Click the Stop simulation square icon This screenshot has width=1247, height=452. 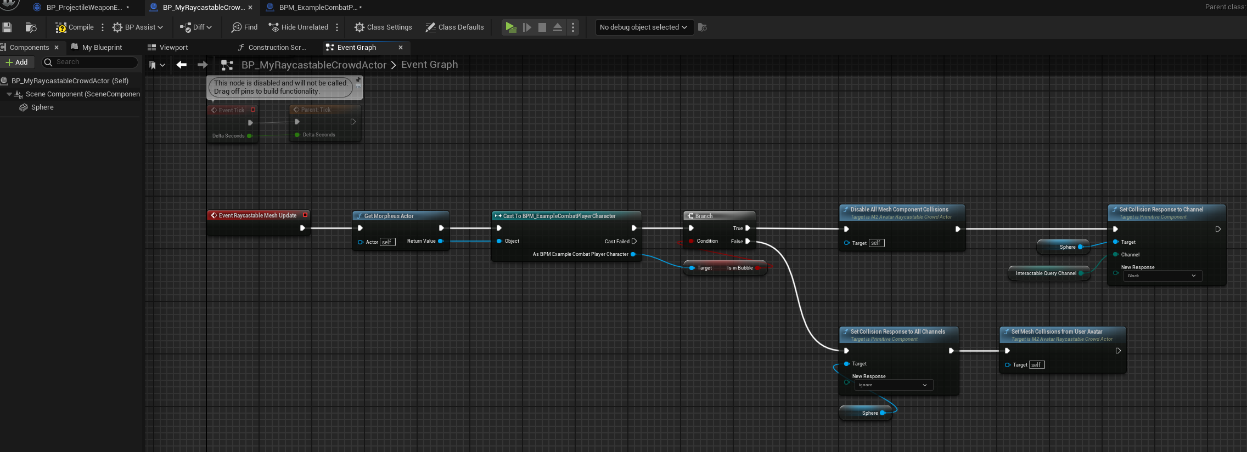point(542,27)
